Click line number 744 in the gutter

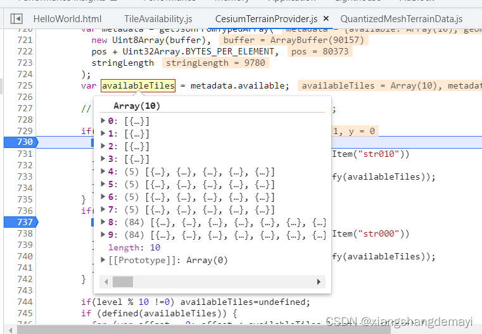25,302
